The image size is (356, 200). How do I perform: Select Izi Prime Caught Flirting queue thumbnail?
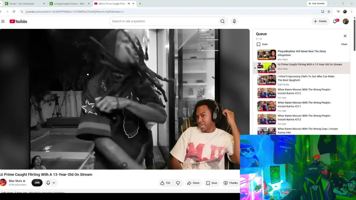click(x=267, y=68)
